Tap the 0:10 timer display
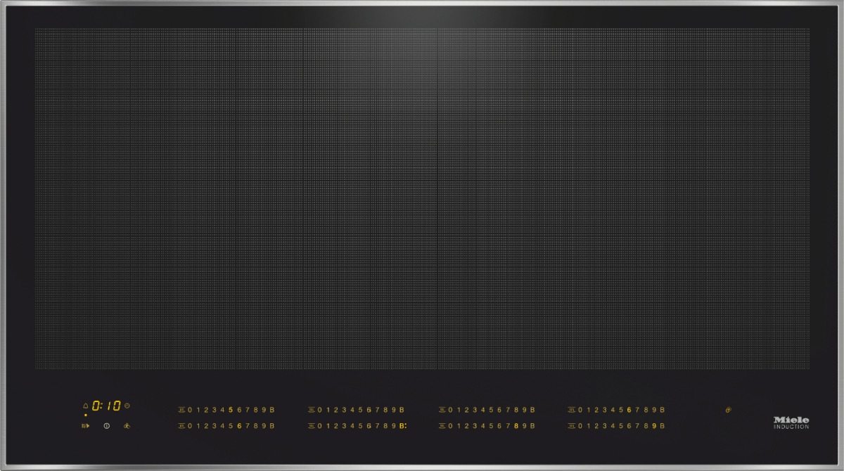The width and height of the screenshot is (844, 471). pos(106,406)
